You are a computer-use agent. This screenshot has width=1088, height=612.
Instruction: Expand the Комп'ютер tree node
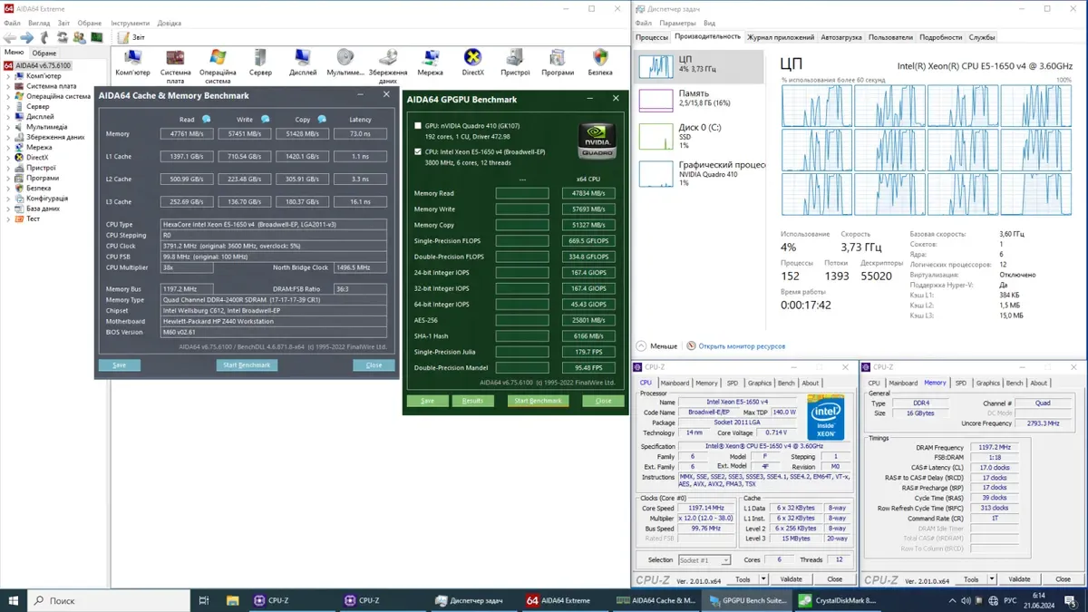[x=9, y=76]
